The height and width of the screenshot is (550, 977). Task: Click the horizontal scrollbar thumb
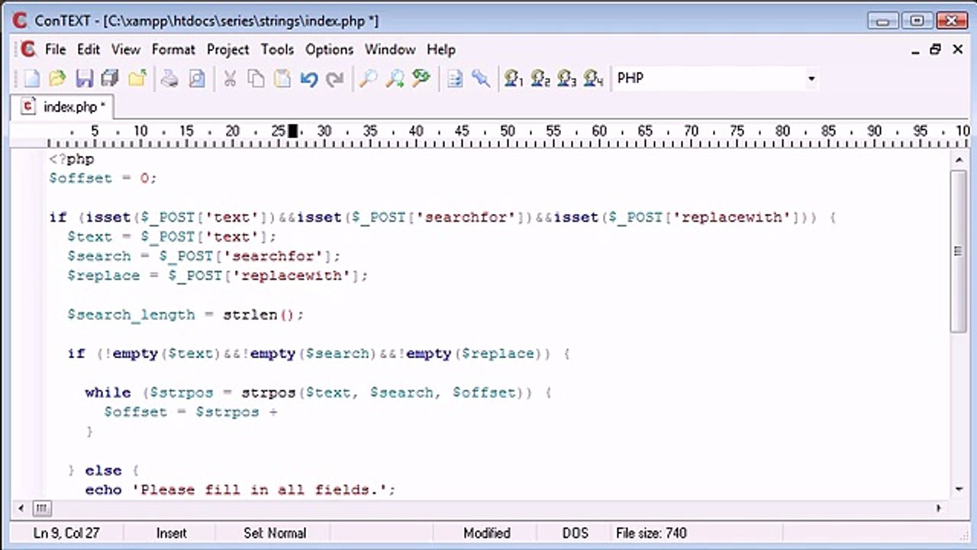point(41,508)
